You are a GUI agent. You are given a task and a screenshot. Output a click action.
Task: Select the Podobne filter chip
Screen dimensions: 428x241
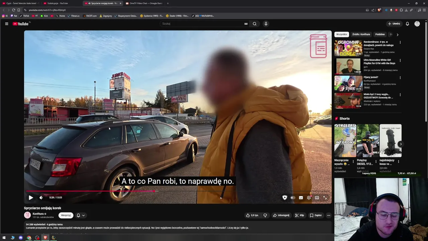point(380,34)
